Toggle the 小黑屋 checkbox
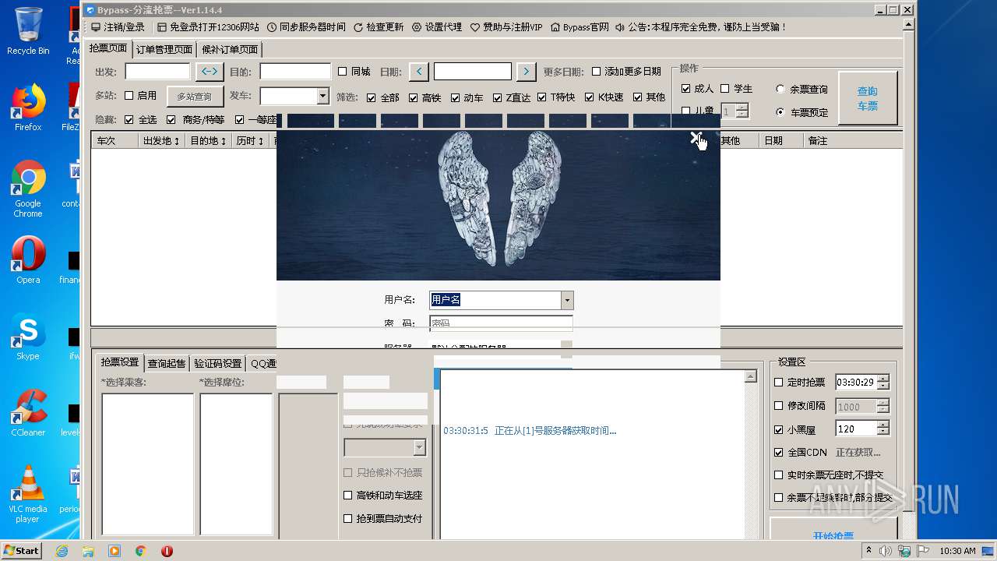 [779, 429]
